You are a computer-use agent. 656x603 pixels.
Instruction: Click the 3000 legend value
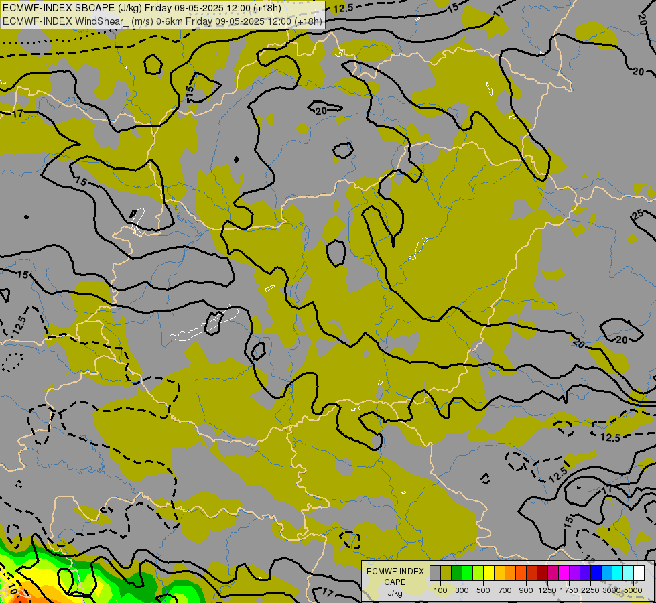coord(612,590)
